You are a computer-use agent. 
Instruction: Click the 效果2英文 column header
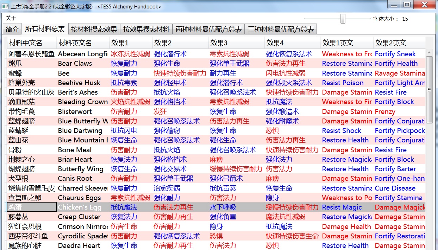(x=400, y=43)
